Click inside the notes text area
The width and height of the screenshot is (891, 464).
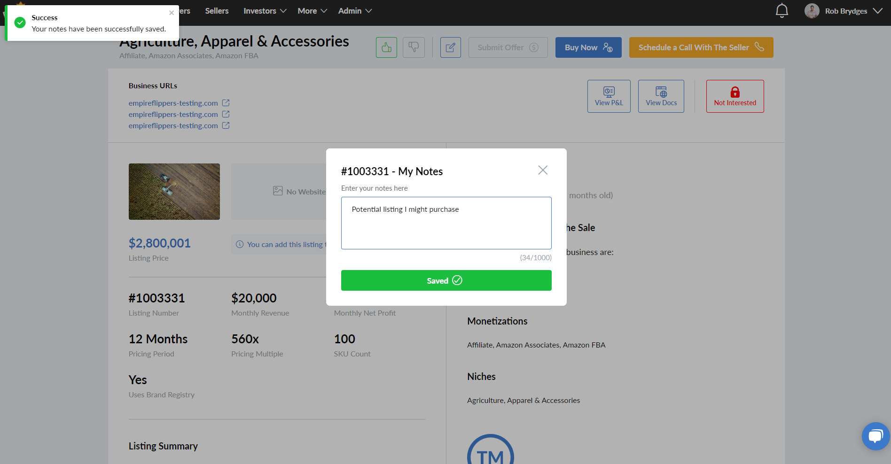coord(446,223)
